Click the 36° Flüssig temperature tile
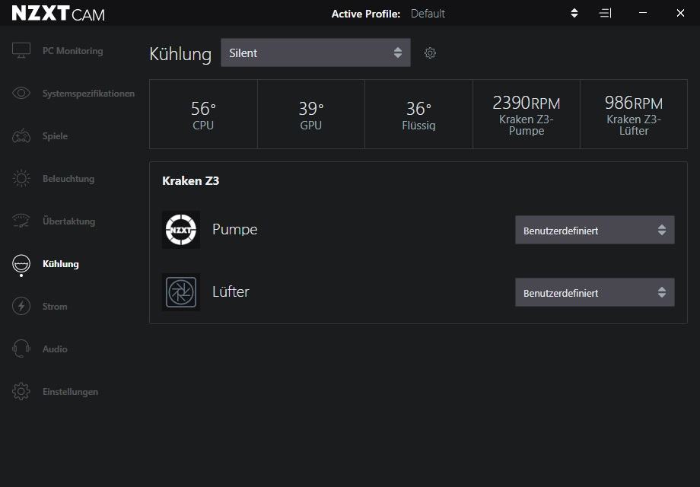 coord(418,114)
